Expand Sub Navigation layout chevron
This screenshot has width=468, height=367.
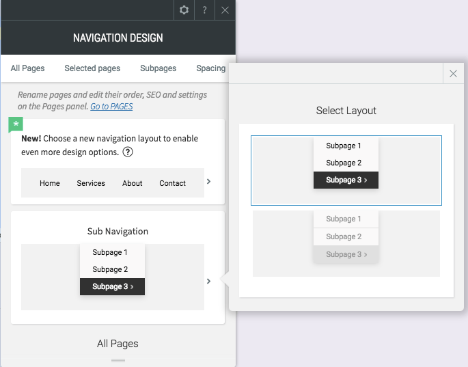pyautogui.click(x=208, y=281)
